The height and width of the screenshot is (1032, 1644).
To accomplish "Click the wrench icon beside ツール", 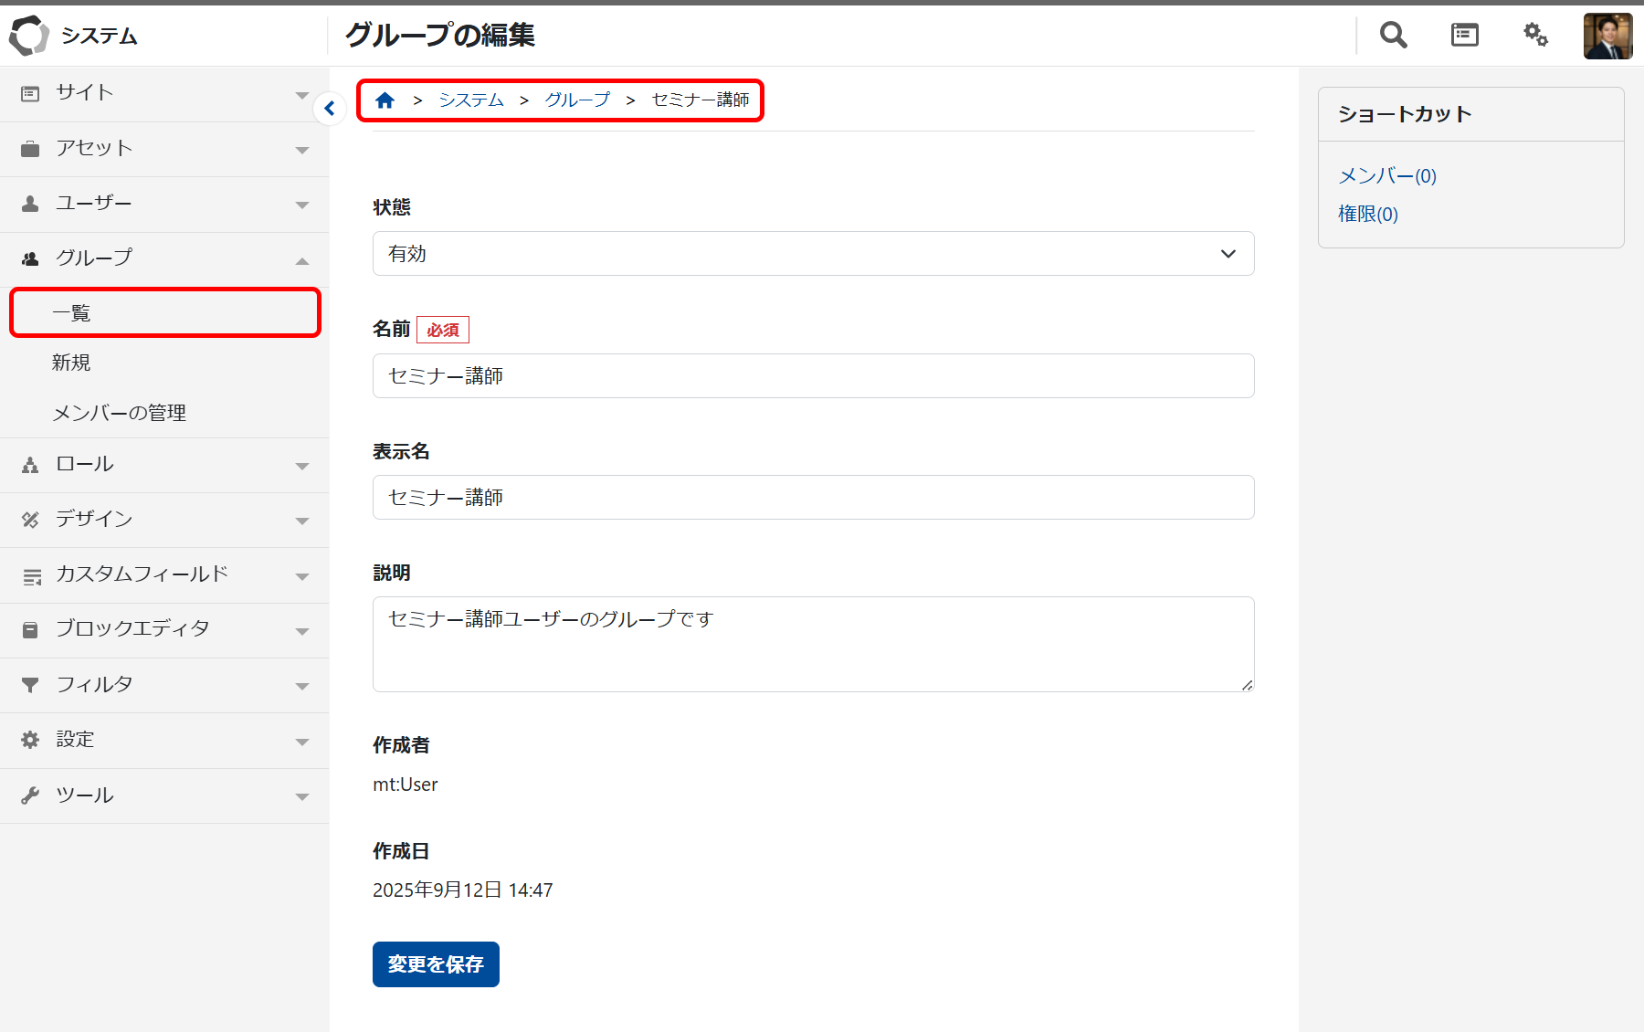I will pos(30,795).
